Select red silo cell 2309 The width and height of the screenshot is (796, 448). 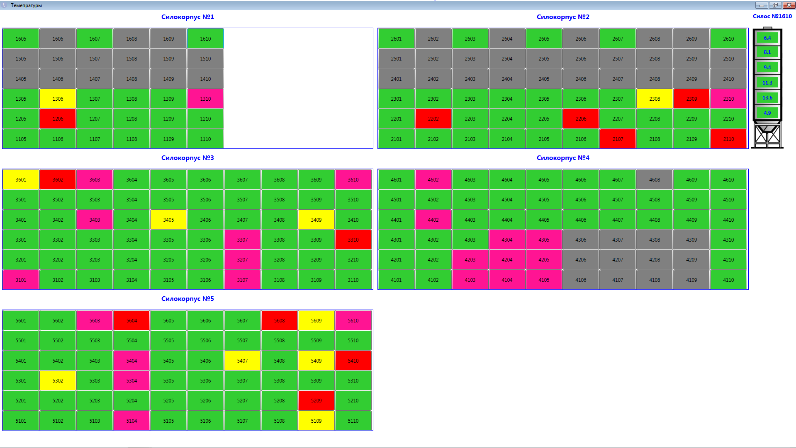click(x=691, y=99)
